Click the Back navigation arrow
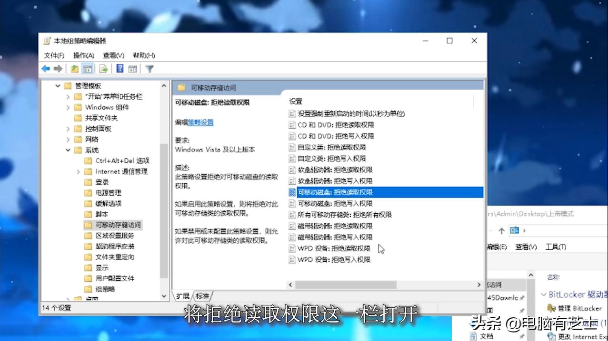 click(x=46, y=68)
